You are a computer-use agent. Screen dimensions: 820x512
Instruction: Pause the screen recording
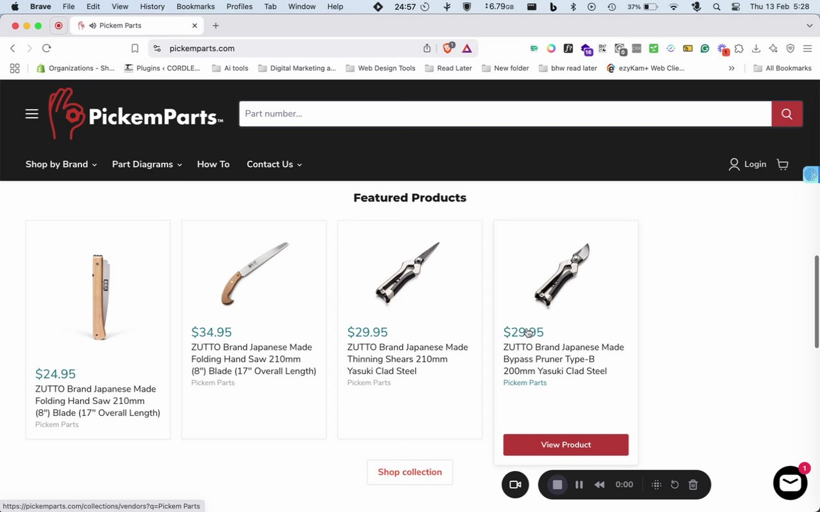pyautogui.click(x=579, y=484)
